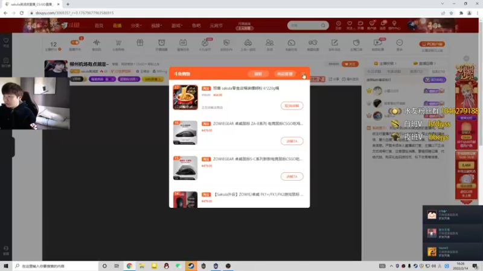Open the game controller icon

tap(313, 43)
